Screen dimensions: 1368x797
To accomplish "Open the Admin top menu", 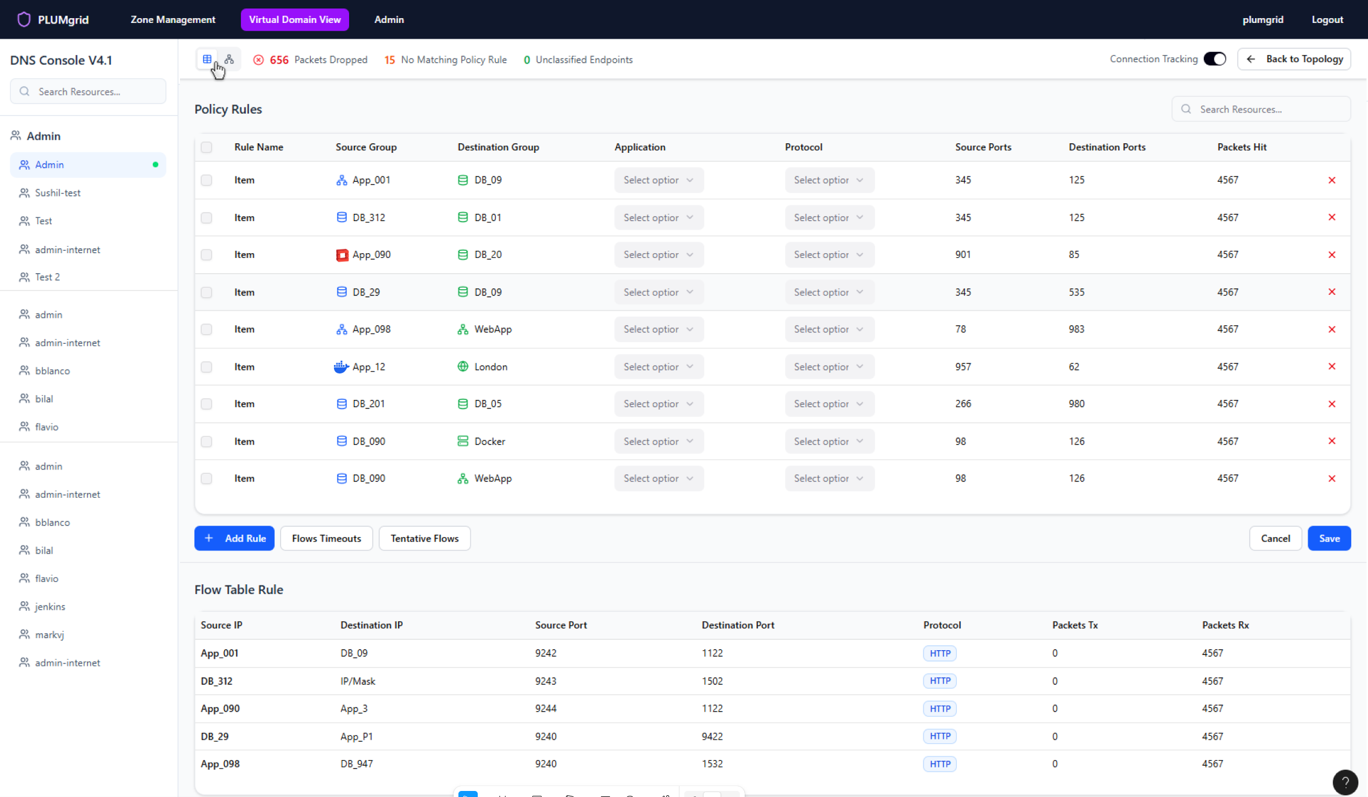I will (389, 19).
